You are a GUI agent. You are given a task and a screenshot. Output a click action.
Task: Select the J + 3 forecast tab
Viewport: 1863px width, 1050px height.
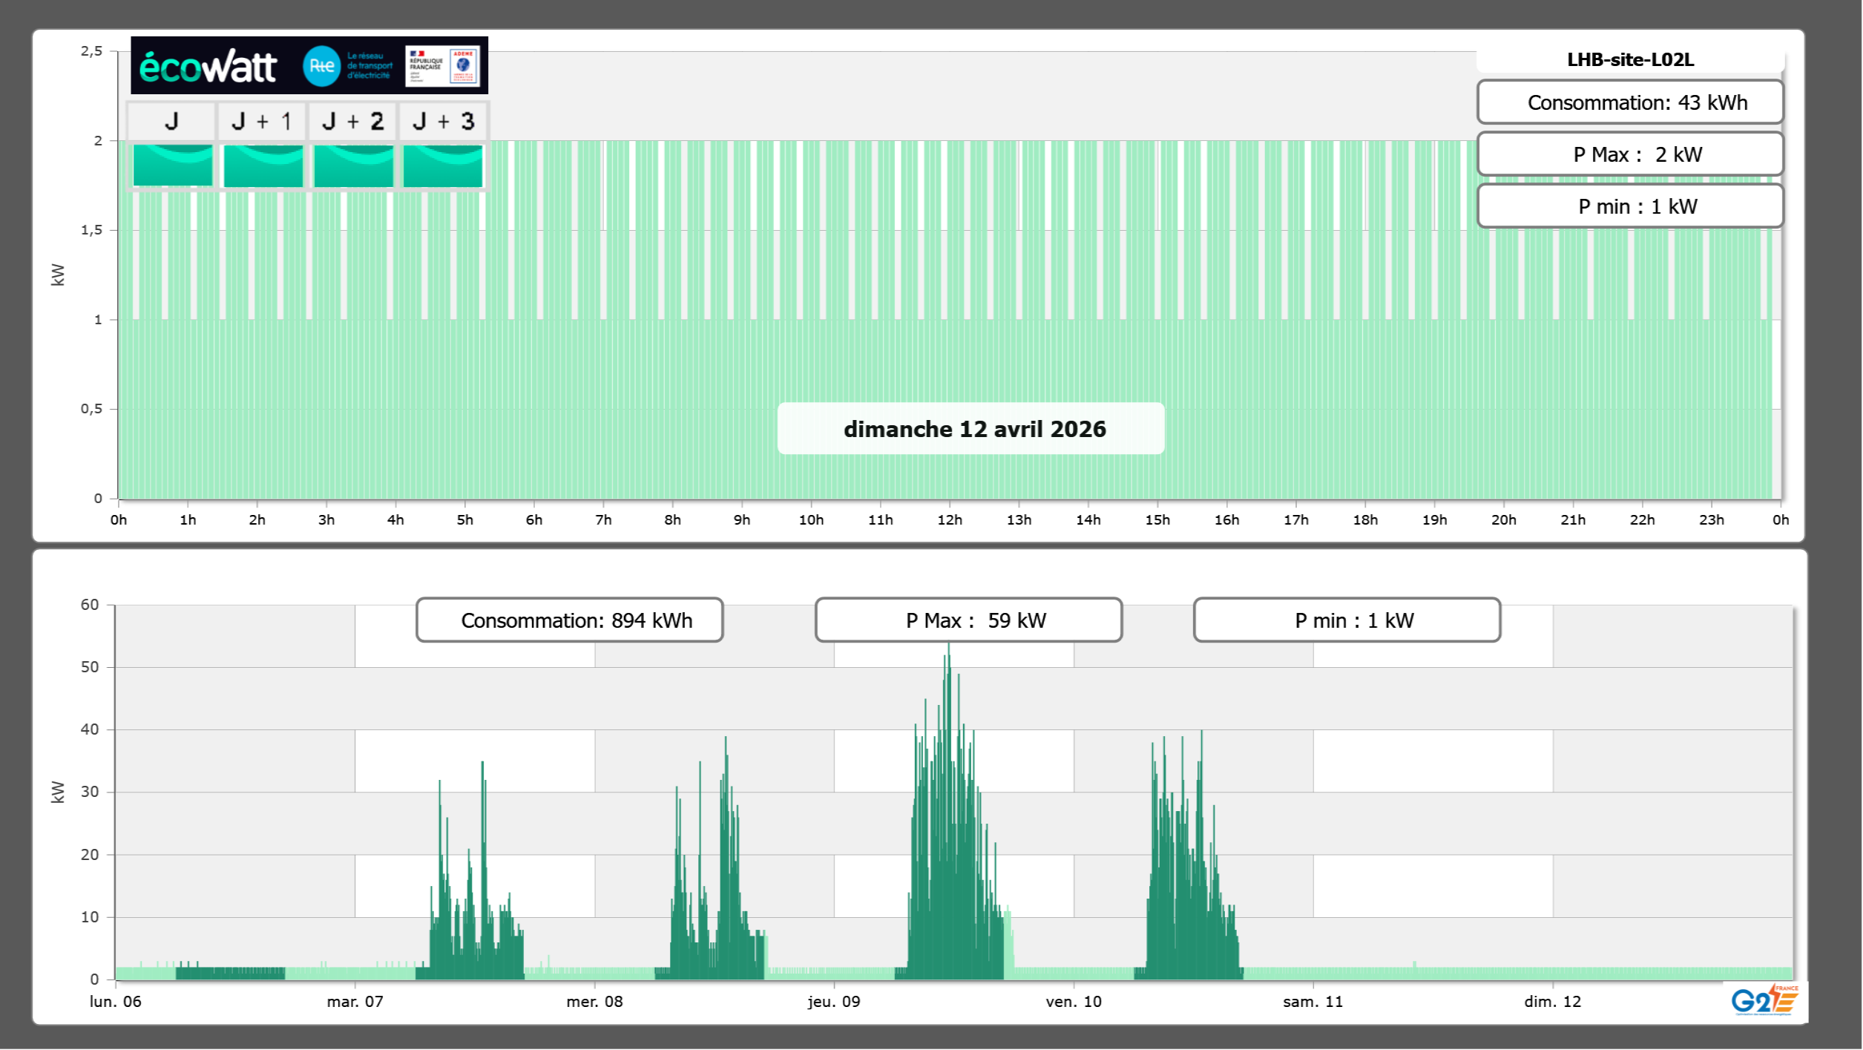click(x=443, y=121)
